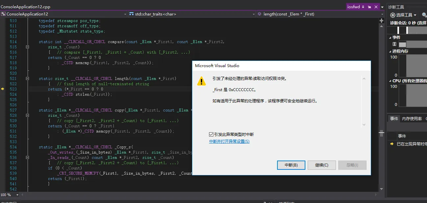This screenshot has width=427, height=203.
Task: Click line 523 code 'return (*_First == 0 ? 0'
Action: click(x=76, y=89)
